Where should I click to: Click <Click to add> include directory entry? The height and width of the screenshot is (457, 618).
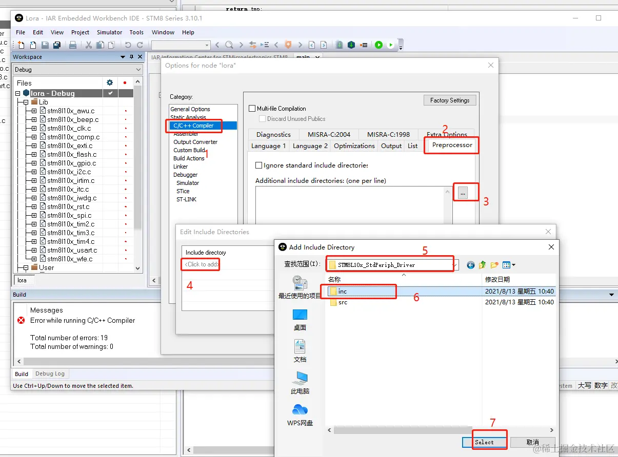(202, 264)
